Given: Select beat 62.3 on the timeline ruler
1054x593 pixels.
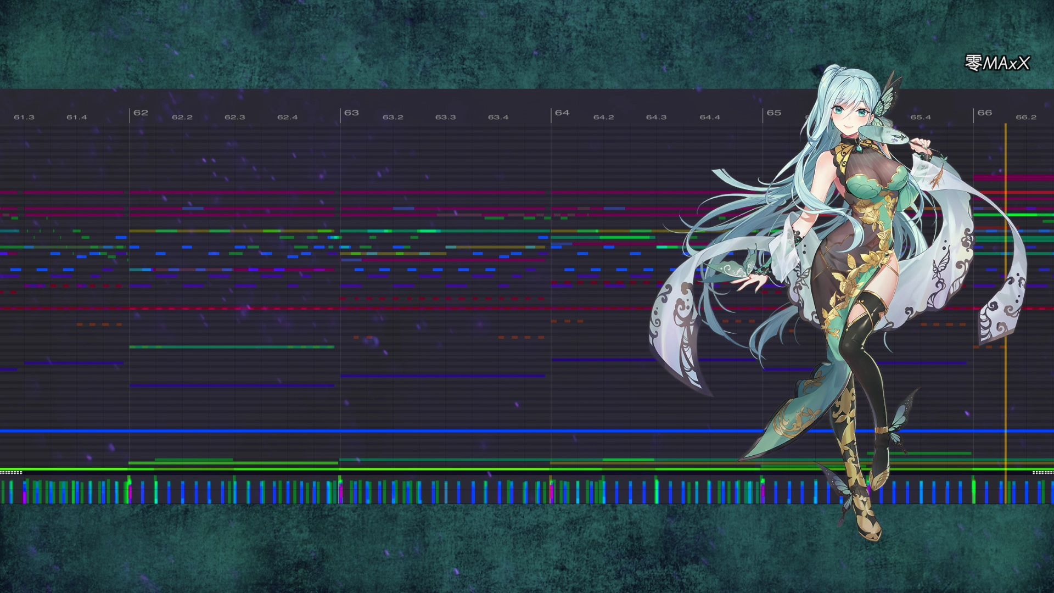Looking at the screenshot, I should tap(235, 118).
